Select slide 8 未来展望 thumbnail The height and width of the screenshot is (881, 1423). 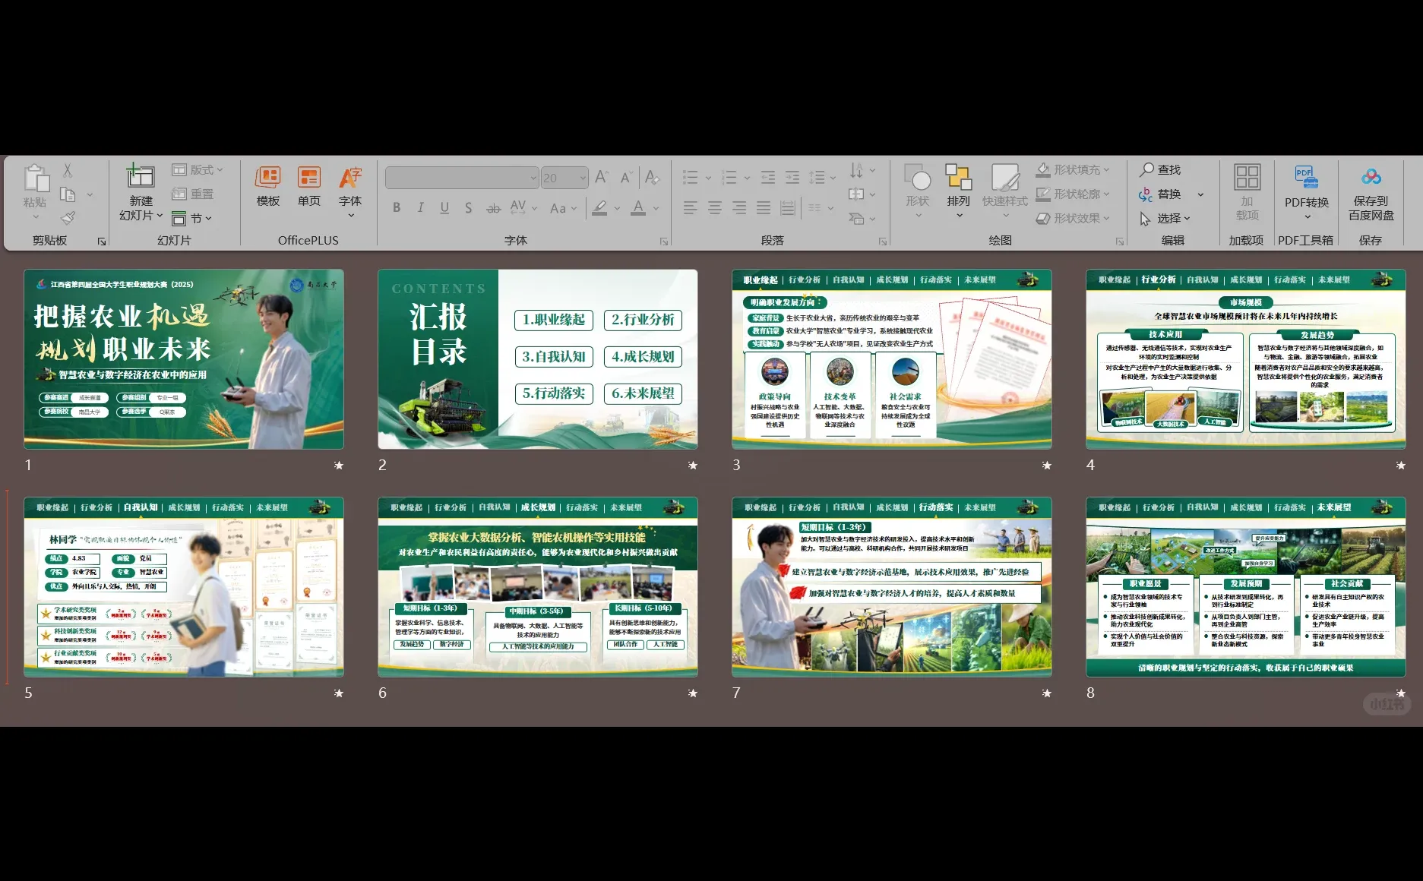point(1246,586)
